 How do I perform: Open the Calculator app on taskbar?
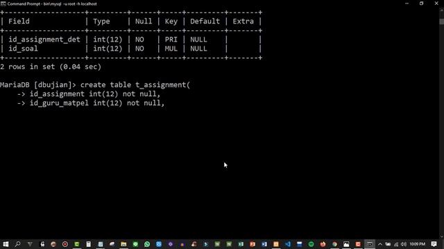(x=88, y=244)
